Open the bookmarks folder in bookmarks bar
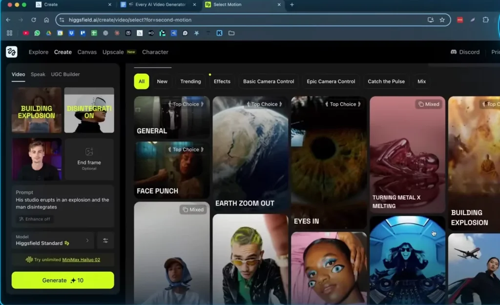This screenshot has height=305, width=500. tap(231, 33)
